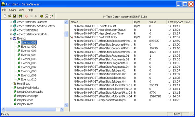The height and width of the screenshot is (117, 195).
Task: Click the Save floppy disk toolbar icon
Action: pyautogui.click(x=14, y=16)
